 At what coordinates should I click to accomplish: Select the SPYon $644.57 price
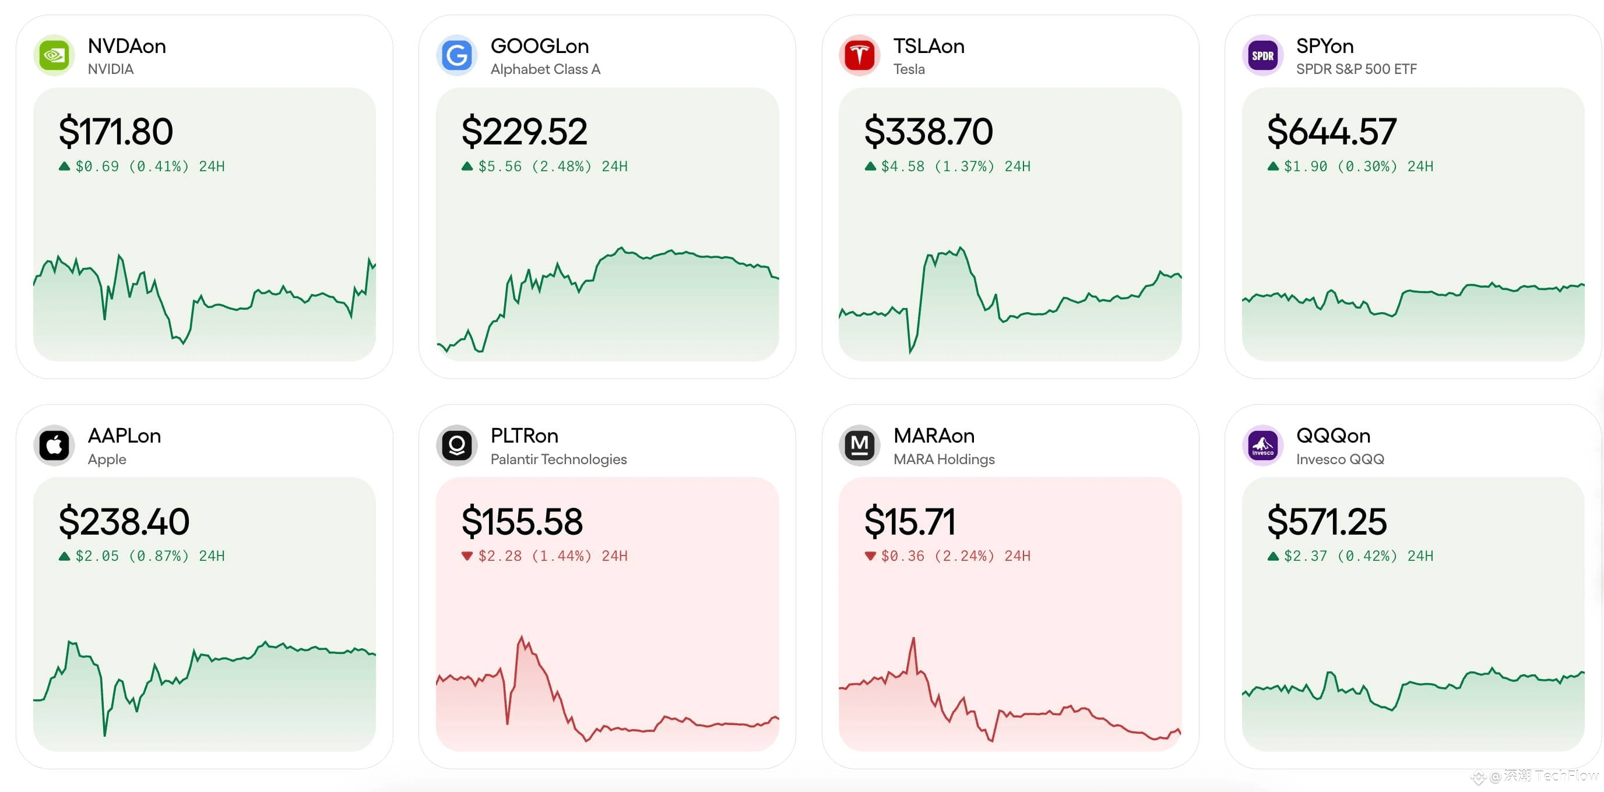coord(1332,131)
